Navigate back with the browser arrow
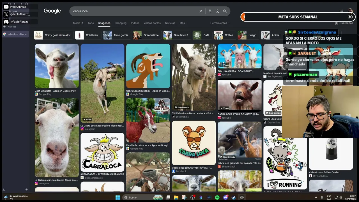 click(15, 4)
